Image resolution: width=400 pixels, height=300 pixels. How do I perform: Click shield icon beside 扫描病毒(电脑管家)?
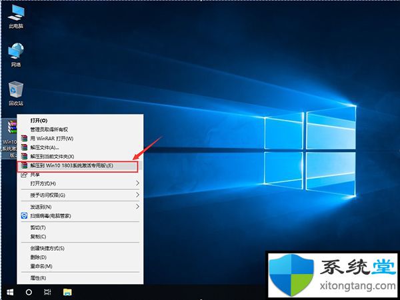coord(24,216)
